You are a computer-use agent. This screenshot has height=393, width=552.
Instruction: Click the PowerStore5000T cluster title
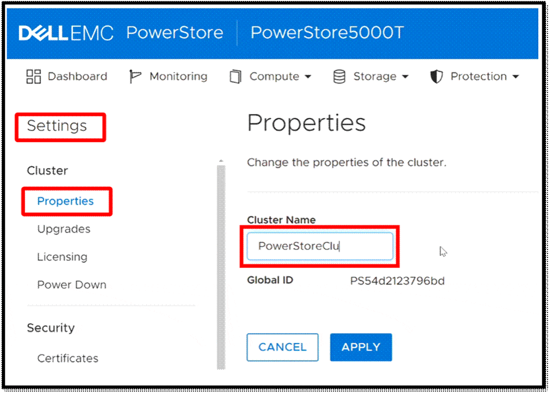[x=327, y=33]
